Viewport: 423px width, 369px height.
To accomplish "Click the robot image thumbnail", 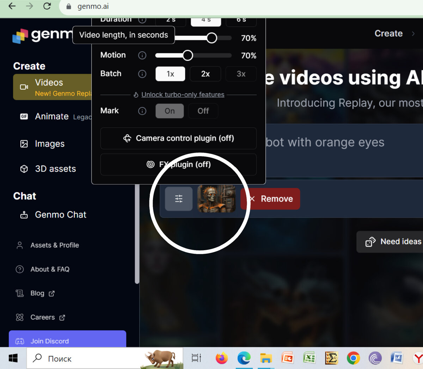I will click(x=216, y=199).
